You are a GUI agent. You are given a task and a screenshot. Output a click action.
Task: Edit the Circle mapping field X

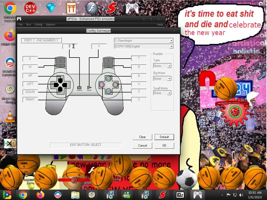(x=139, y=84)
